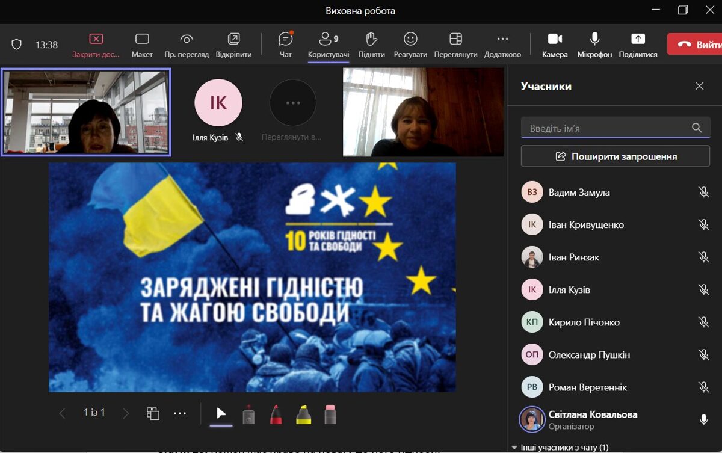Open the Чат (chat) panel
This screenshot has height=453, width=722.
[285, 45]
